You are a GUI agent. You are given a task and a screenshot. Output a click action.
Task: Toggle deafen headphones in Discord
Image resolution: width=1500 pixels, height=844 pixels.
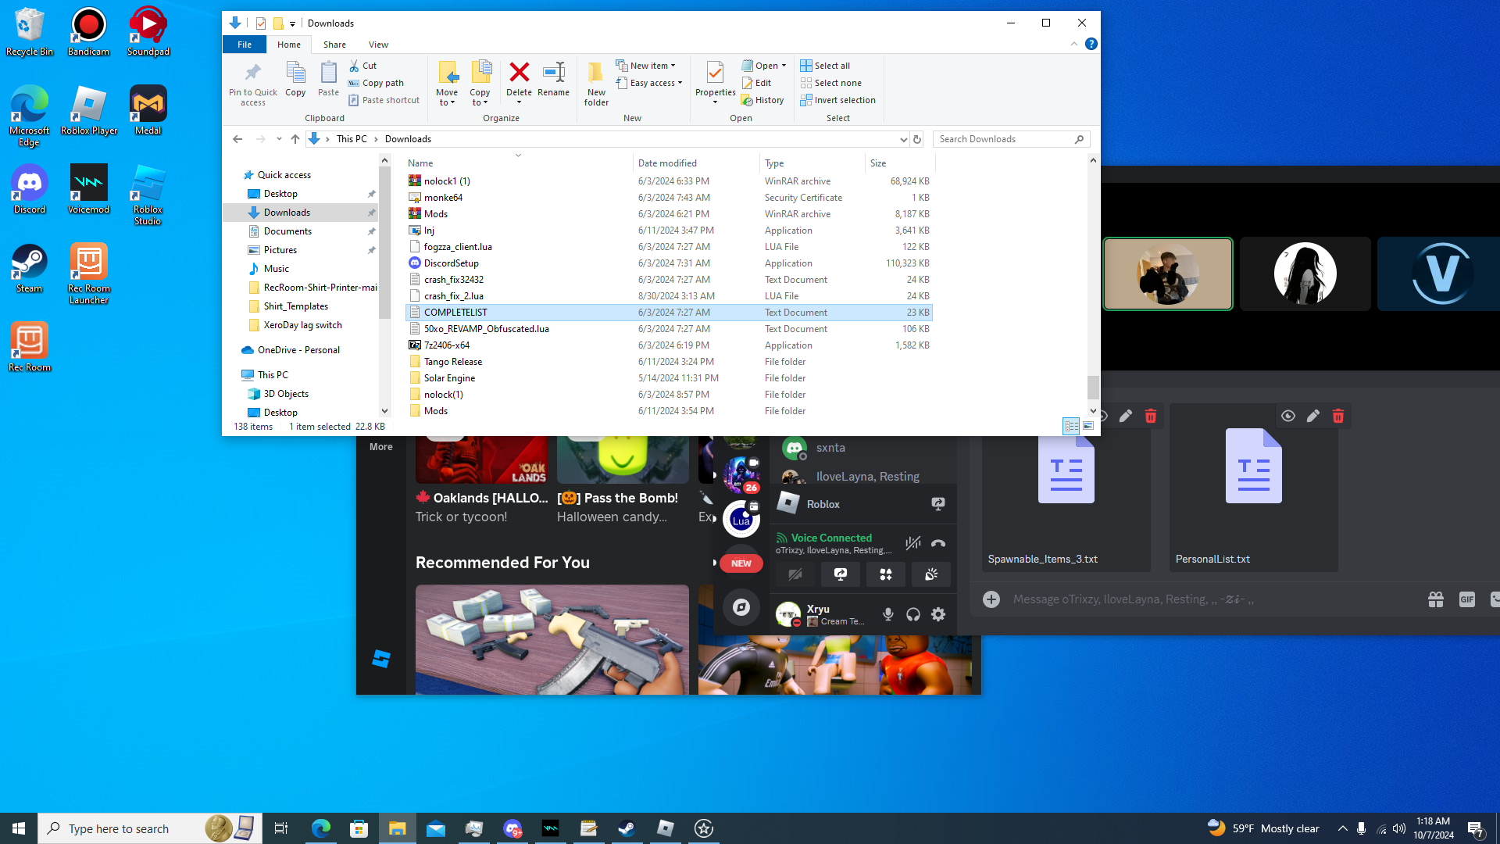[913, 614]
